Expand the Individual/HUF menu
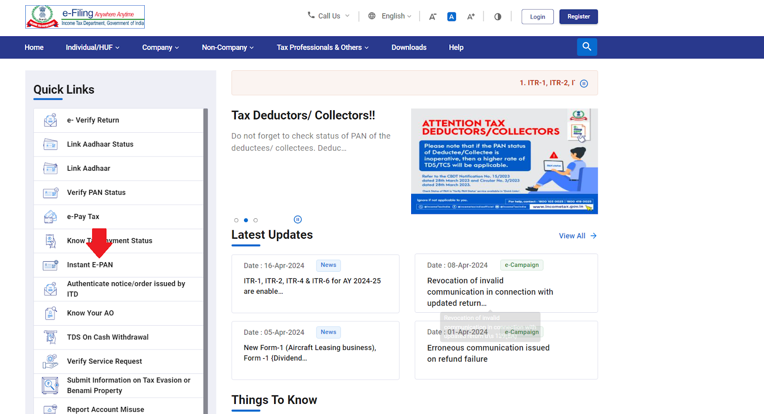Screen dimensions: 764x414 coord(93,47)
